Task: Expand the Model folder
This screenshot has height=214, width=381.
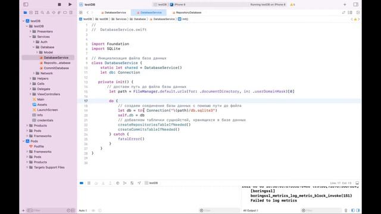Action: [x=37, y=52]
